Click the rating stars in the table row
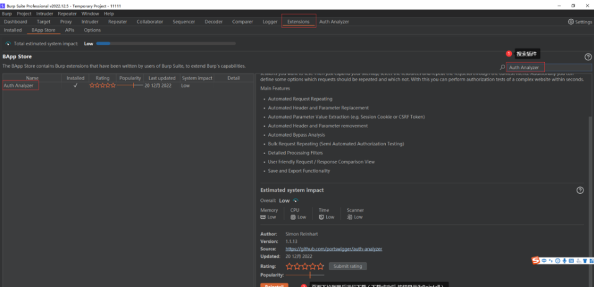Image resolution: width=594 pixels, height=287 pixels. pyautogui.click(x=103, y=86)
